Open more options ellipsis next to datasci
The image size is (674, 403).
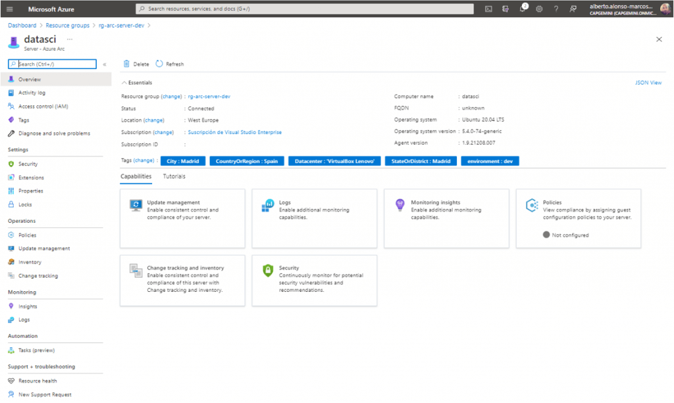click(x=70, y=39)
